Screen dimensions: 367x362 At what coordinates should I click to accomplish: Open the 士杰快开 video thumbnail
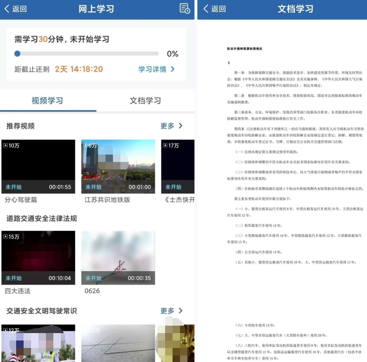[178, 166]
